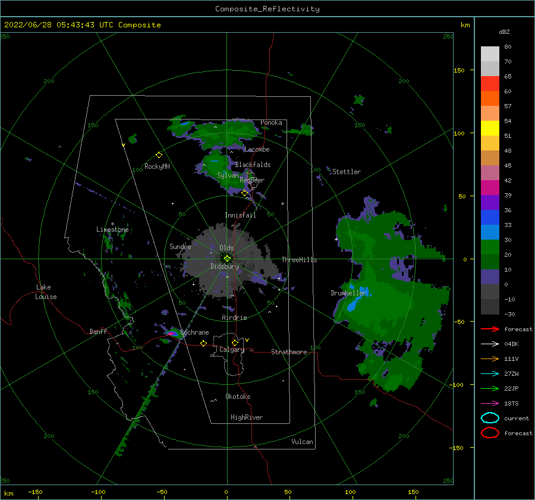The height and width of the screenshot is (500, 535).
Task: Click the Lake Louise label
Action: coord(46,292)
